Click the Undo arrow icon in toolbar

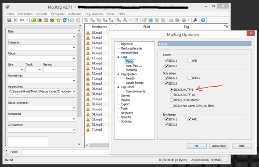pos(22,20)
